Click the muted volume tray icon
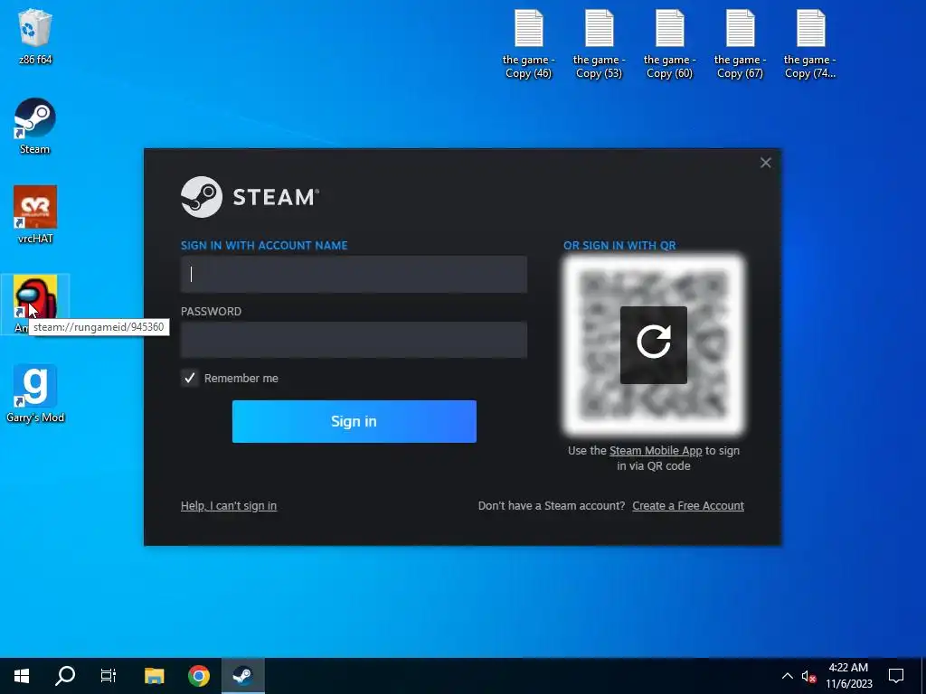Screen dimensions: 926x694 (808, 676)
